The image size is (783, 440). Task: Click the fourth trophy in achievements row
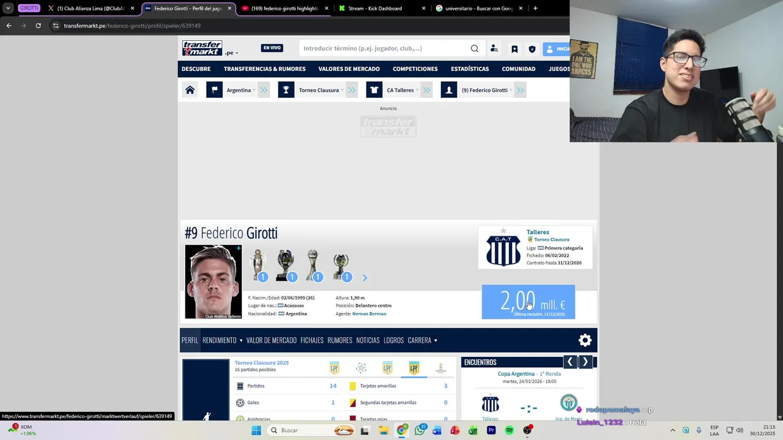tap(341, 266)
